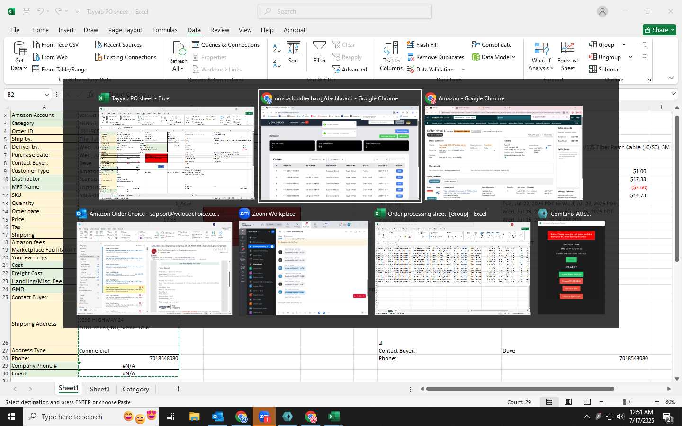
Task: Expand Get Data dropdown arrow
Action: 25,69
